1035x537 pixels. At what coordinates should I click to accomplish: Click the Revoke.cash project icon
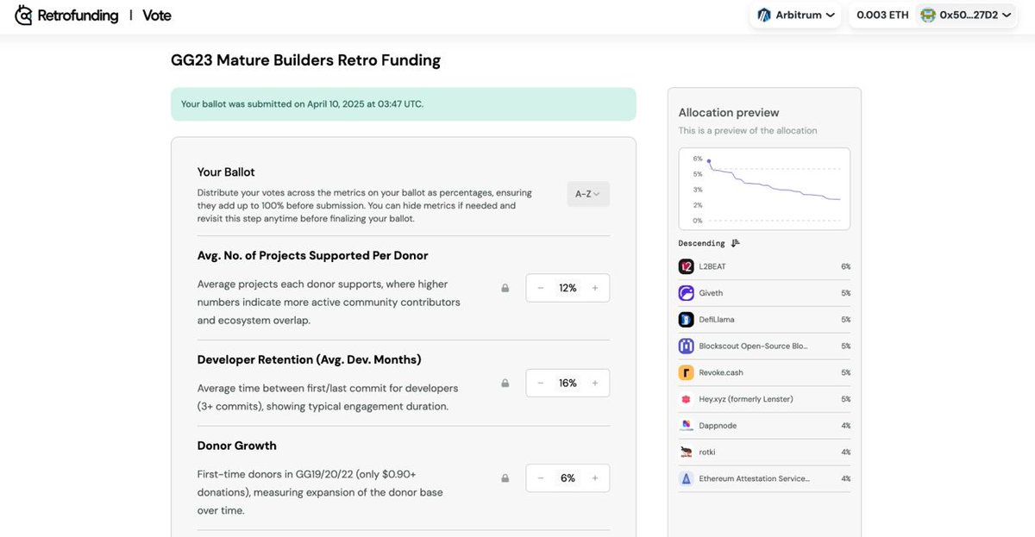tap(687, 372)
